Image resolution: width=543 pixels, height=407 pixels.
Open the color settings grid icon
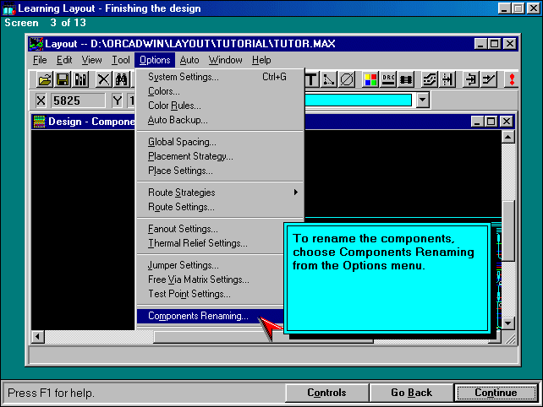(x=370, y=79)
